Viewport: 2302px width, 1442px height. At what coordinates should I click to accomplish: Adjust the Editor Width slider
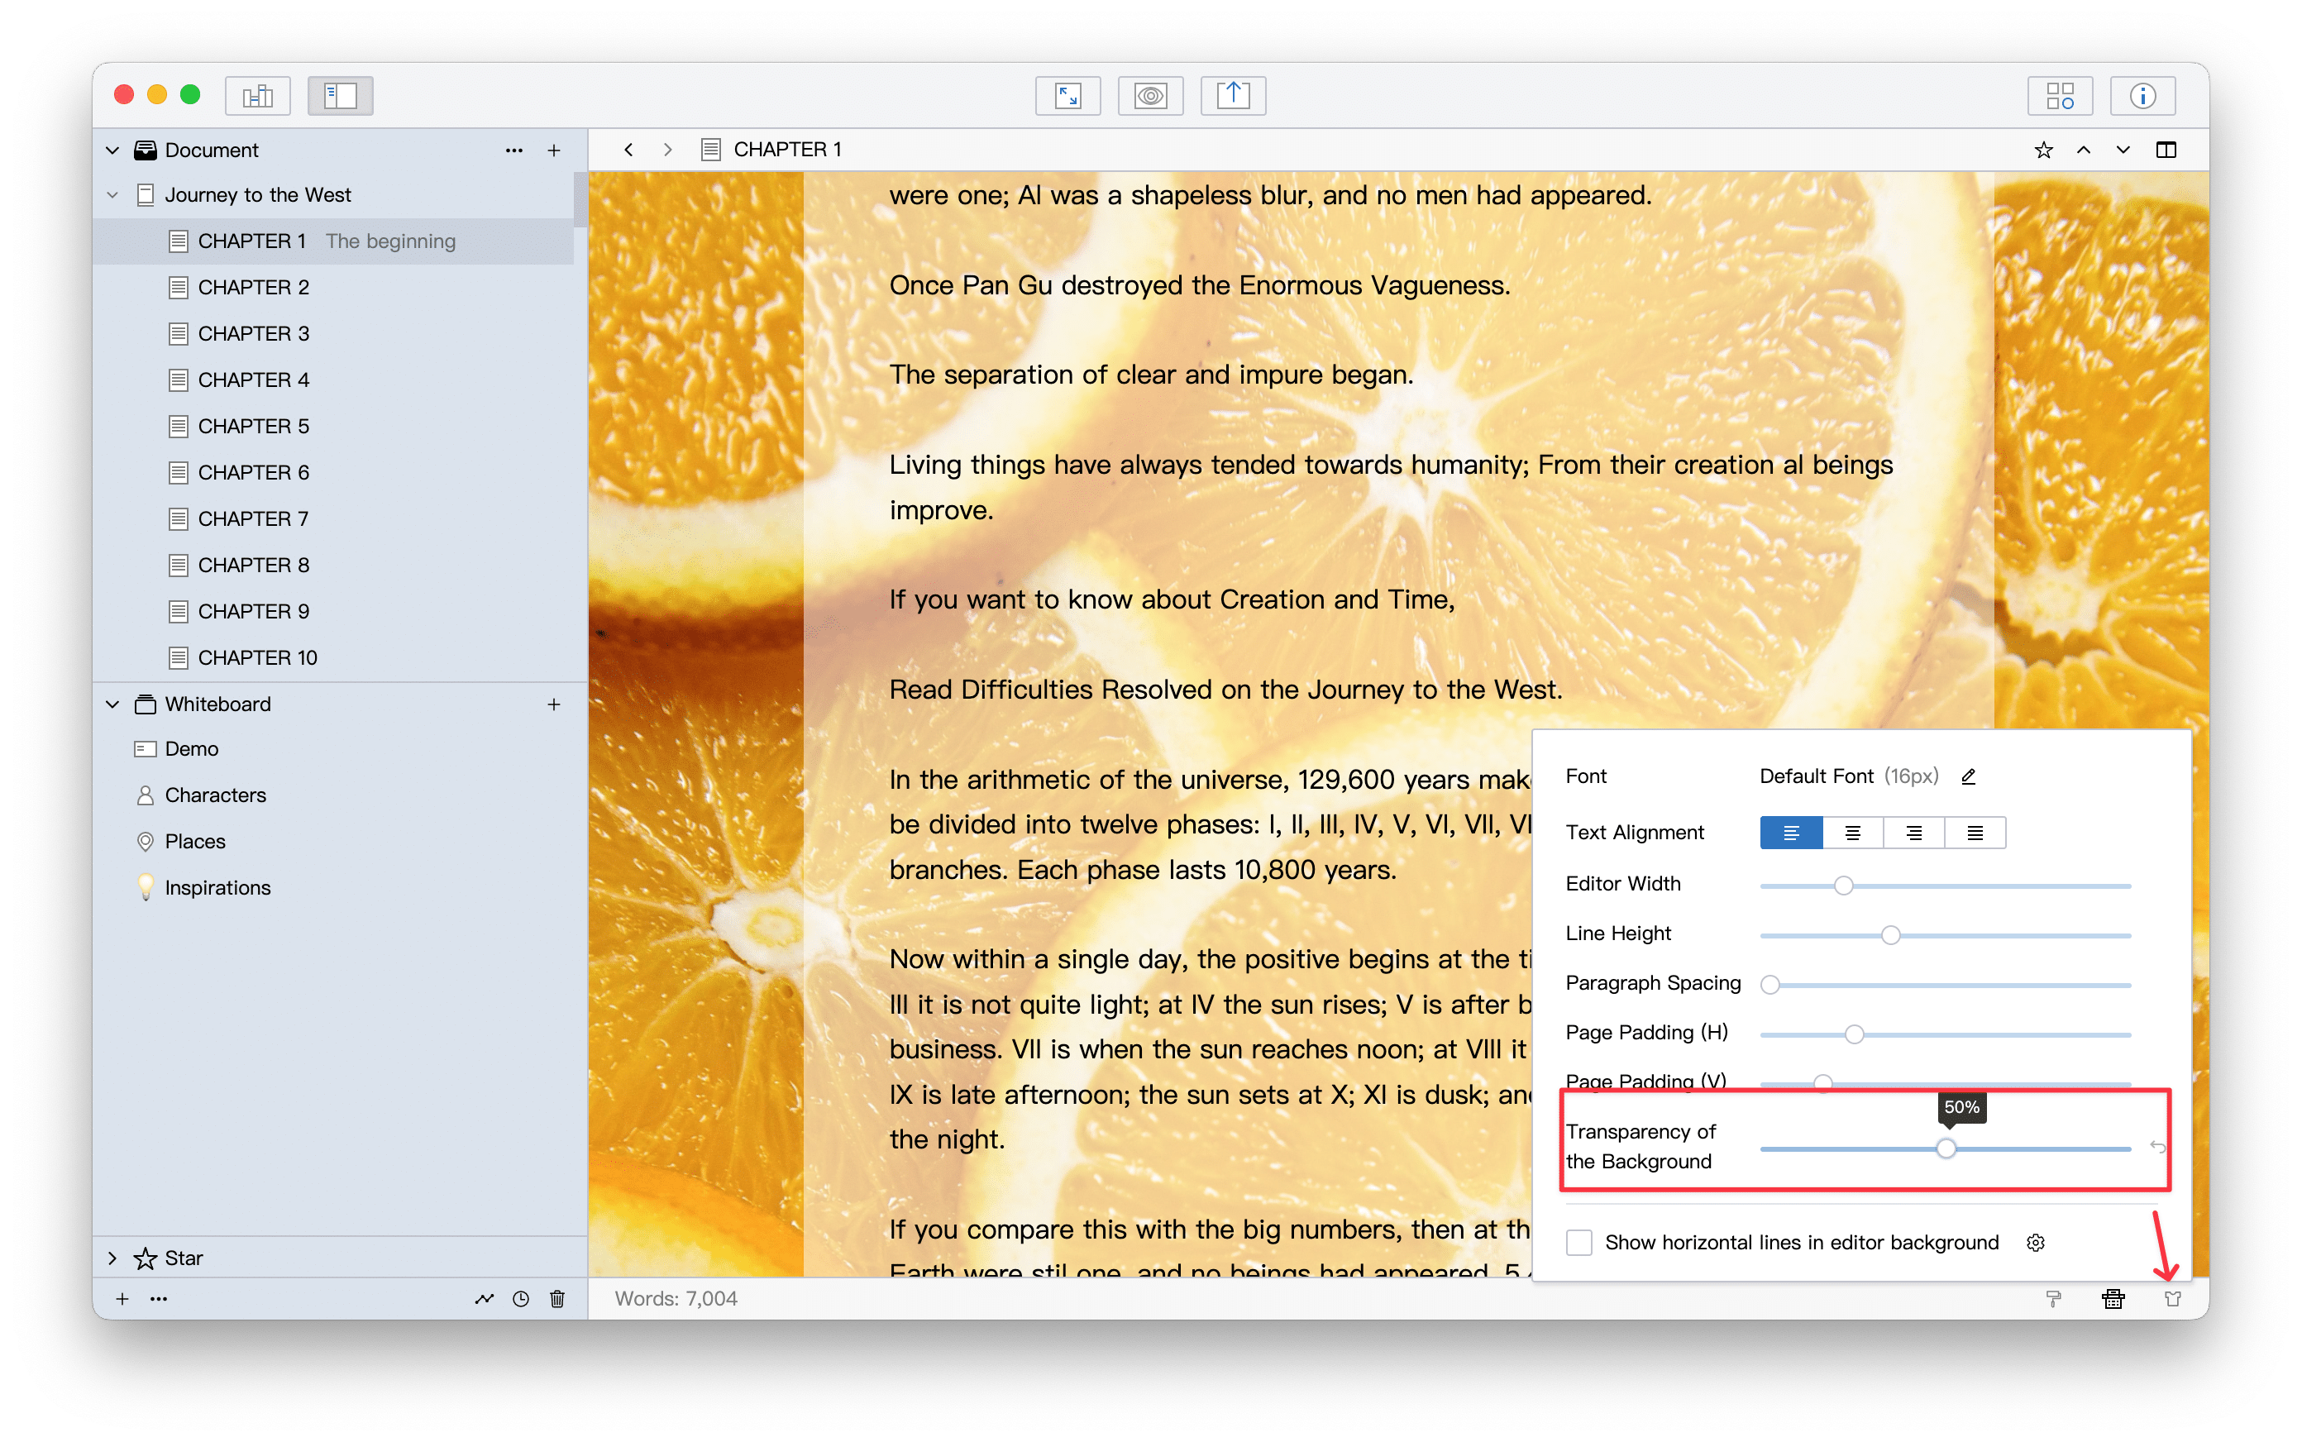(x=1843, y=886)
